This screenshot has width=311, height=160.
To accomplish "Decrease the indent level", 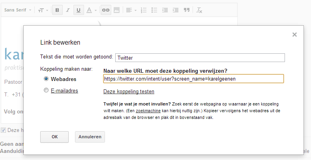I will pyautogui.click(x=165, y=10).
